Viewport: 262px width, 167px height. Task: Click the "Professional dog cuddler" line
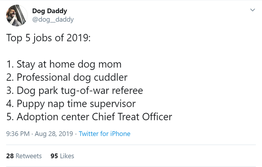(67, 77)
